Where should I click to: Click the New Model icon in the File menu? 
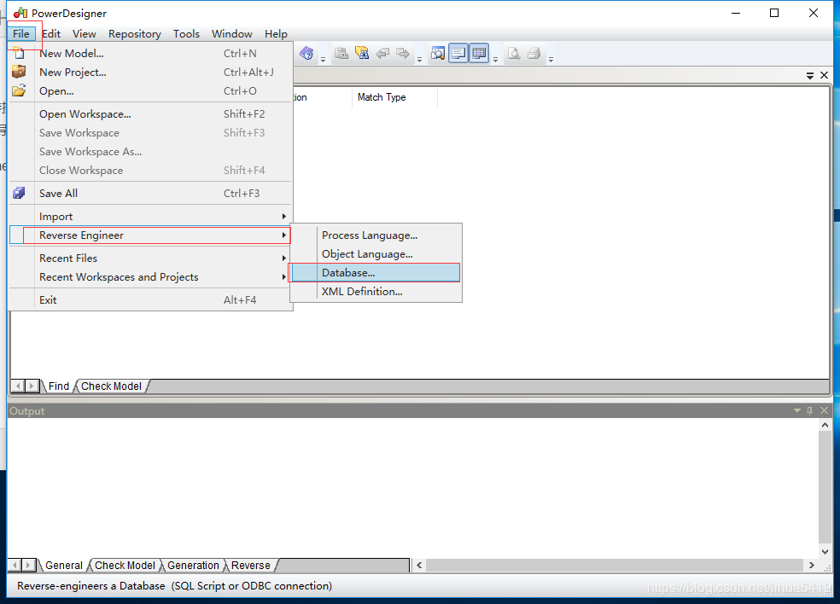19,53
